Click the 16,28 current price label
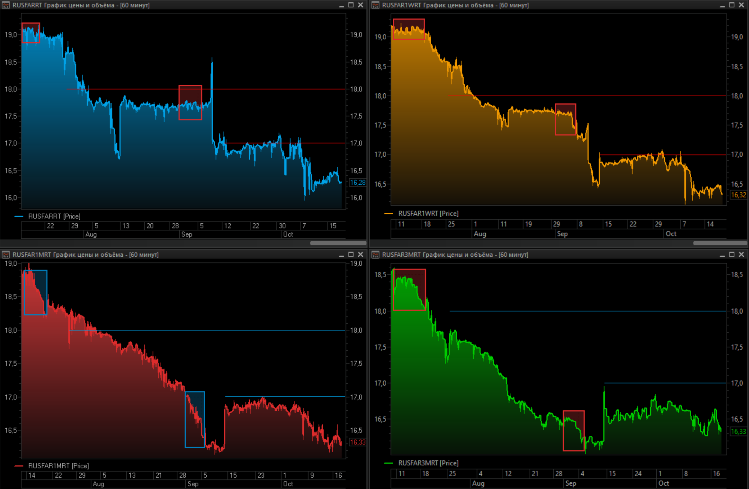749x489 pixels. pyautogui.click(x=357, y=182)
